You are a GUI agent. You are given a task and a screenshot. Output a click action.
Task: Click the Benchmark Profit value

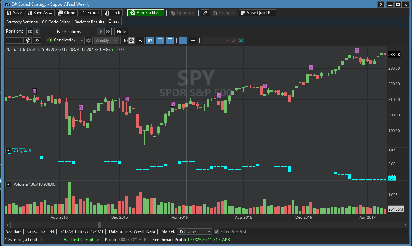point(208,239)
